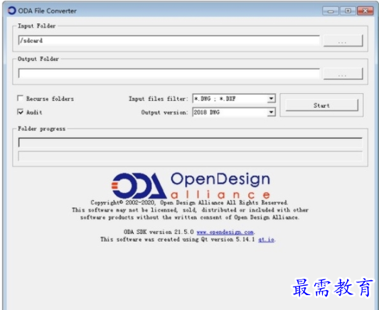Close the ODA File Converter window
The width and height of the screenshot is (379, 310).
point(365,11)
